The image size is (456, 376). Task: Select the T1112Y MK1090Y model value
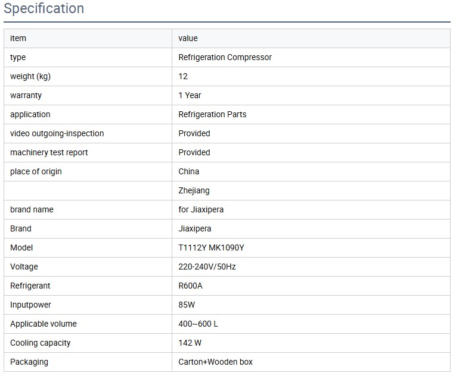(x=211, y=247)
